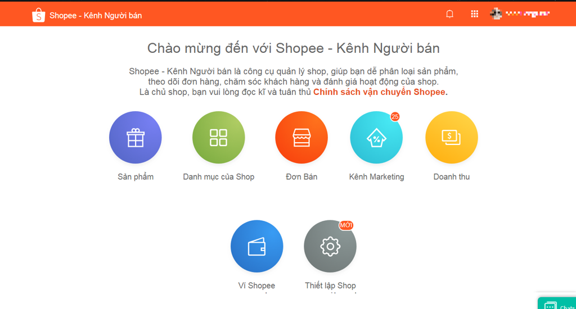Screen dimensions: 576x309
Task: Click the notification bell icon
Action: (x=449, y=14)
